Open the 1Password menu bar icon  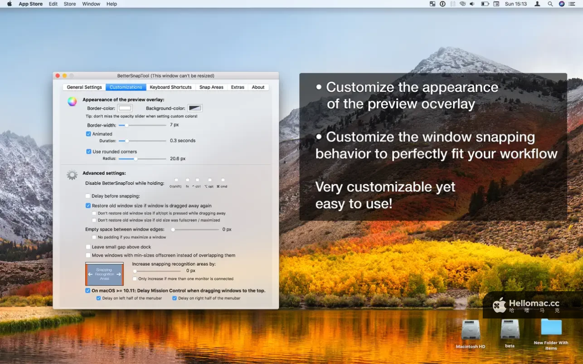point(442,4)
